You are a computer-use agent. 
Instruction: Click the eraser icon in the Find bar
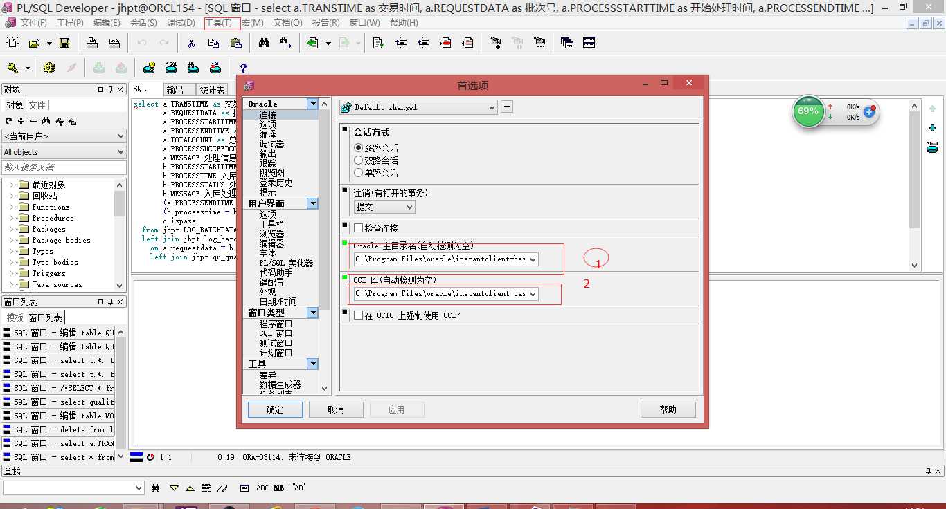pos(222,488)
